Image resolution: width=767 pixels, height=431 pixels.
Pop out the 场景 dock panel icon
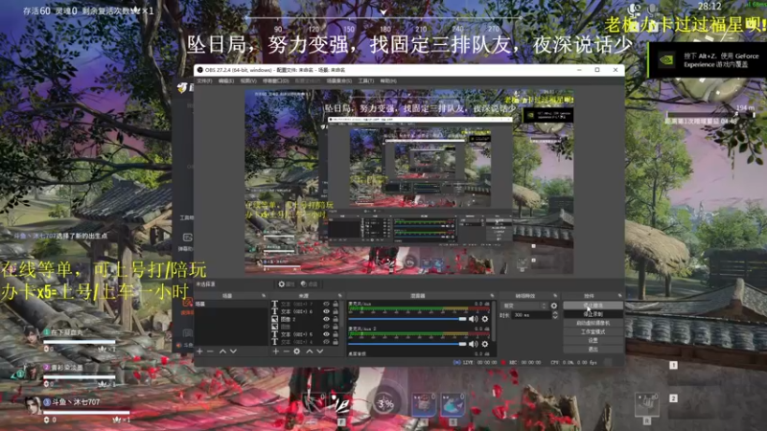tap(263, 296)
